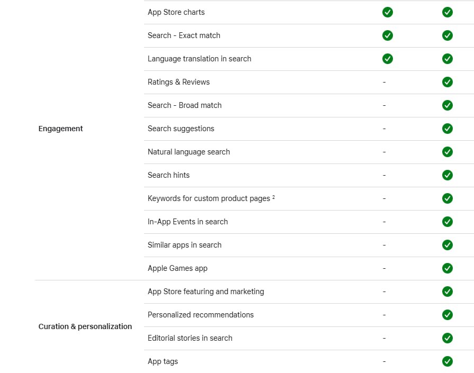
Task: Click green checkmark in Search - Broad match row
Action: click(448, 105)
